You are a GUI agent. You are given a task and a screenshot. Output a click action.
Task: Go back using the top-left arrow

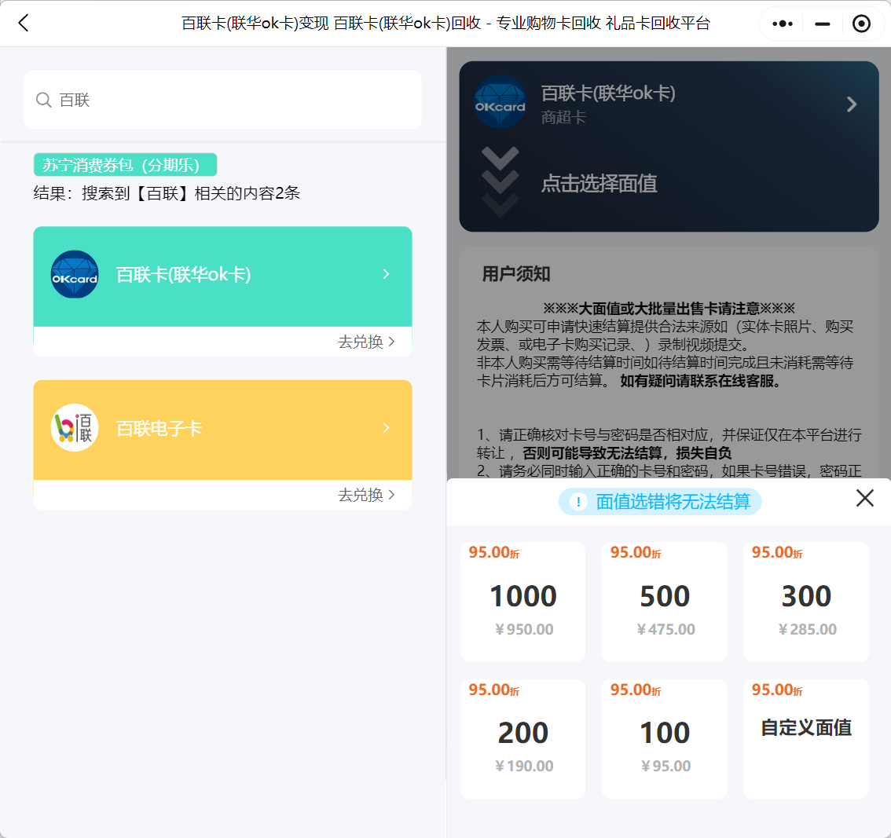pos(24,24)
